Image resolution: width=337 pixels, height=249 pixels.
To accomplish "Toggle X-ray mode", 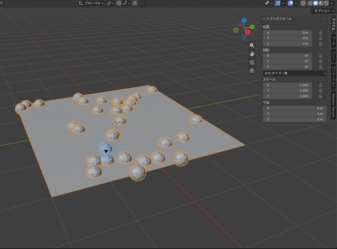I will 303,3.
